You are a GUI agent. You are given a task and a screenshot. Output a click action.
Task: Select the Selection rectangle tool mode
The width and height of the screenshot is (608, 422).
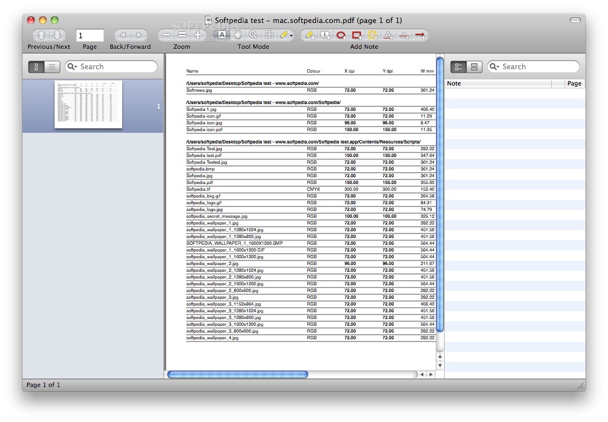[269, 35]
